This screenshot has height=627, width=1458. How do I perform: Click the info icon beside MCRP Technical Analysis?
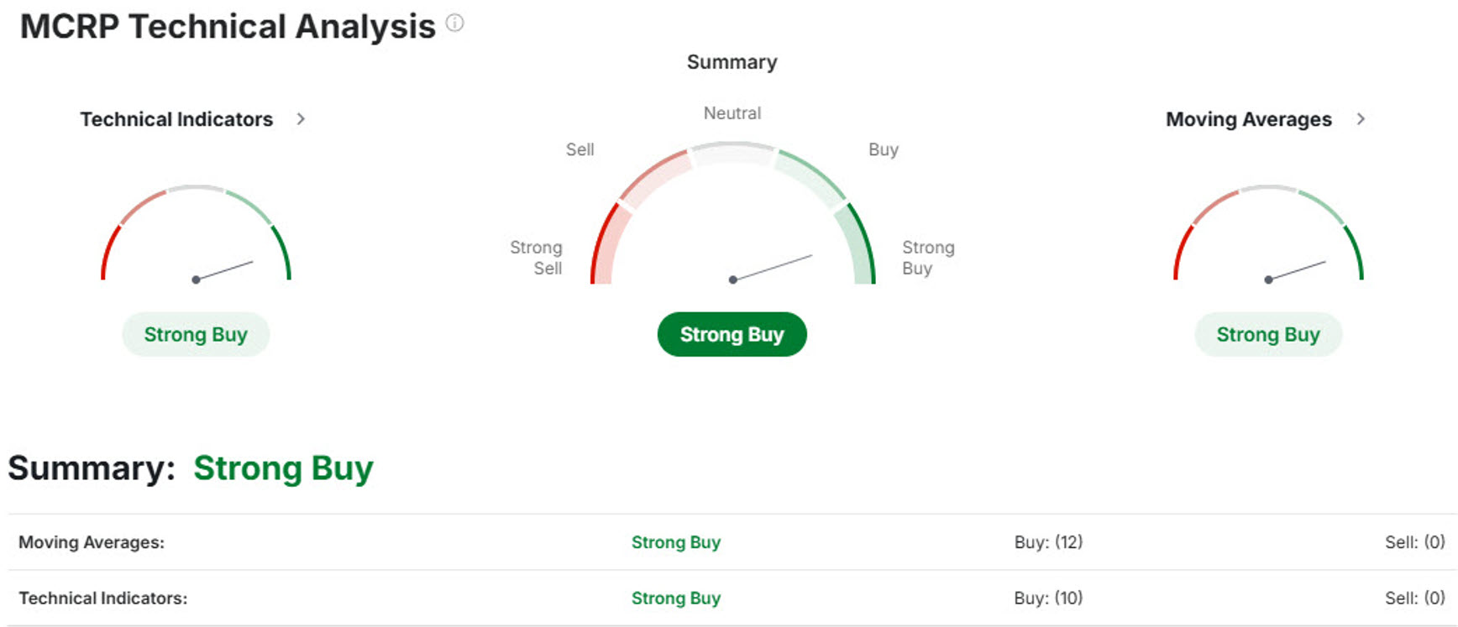(x=454, y=23)
